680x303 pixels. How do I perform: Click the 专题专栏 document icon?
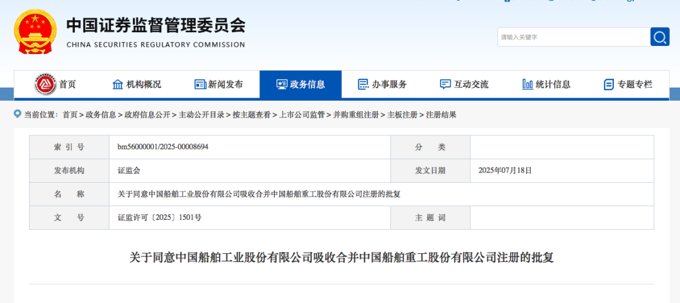[609, 84]
